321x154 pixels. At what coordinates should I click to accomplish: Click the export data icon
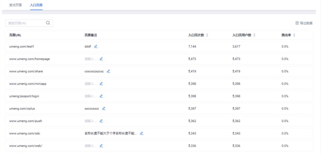(297, 23)
